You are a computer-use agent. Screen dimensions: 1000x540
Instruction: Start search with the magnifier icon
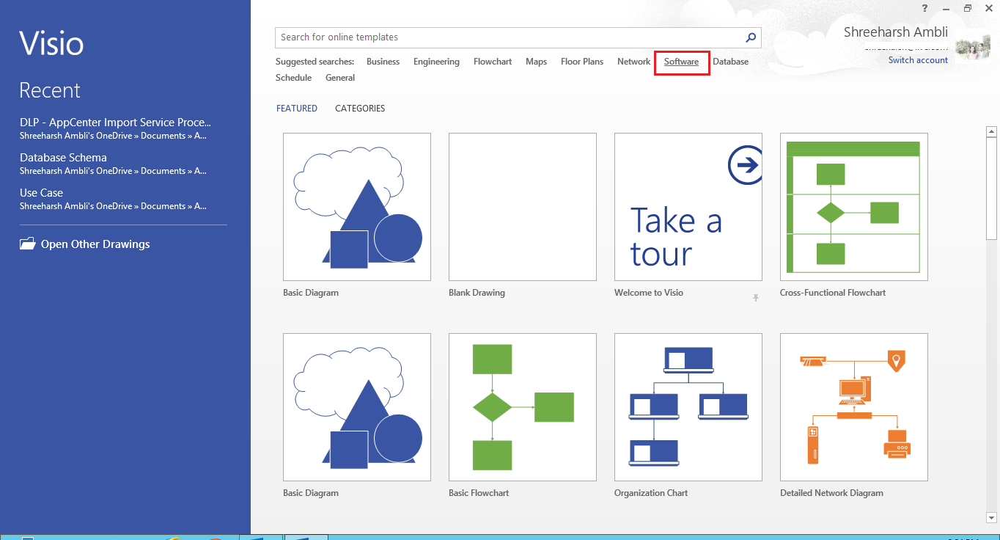[x=751, y=37]
